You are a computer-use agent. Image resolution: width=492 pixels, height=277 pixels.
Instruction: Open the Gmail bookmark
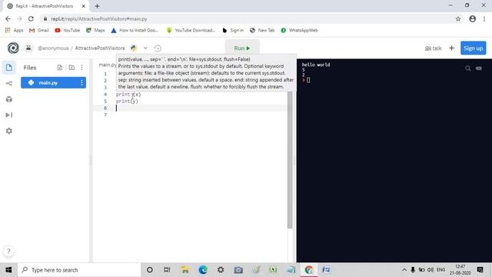coord(39,30)
